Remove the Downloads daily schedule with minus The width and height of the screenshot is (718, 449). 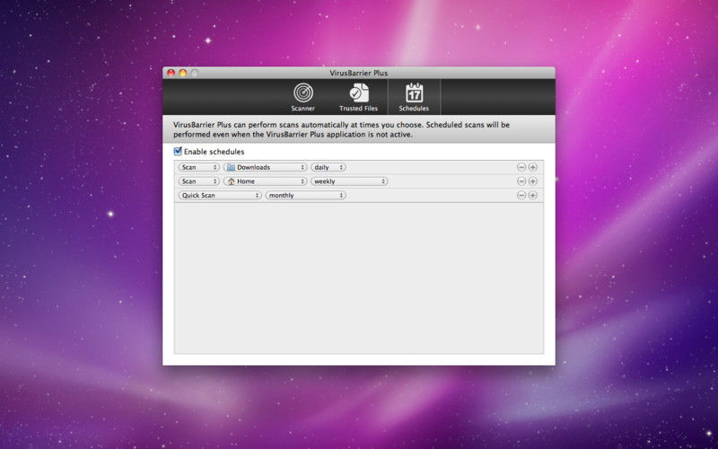pyautogui.click(x=521, y=167)
